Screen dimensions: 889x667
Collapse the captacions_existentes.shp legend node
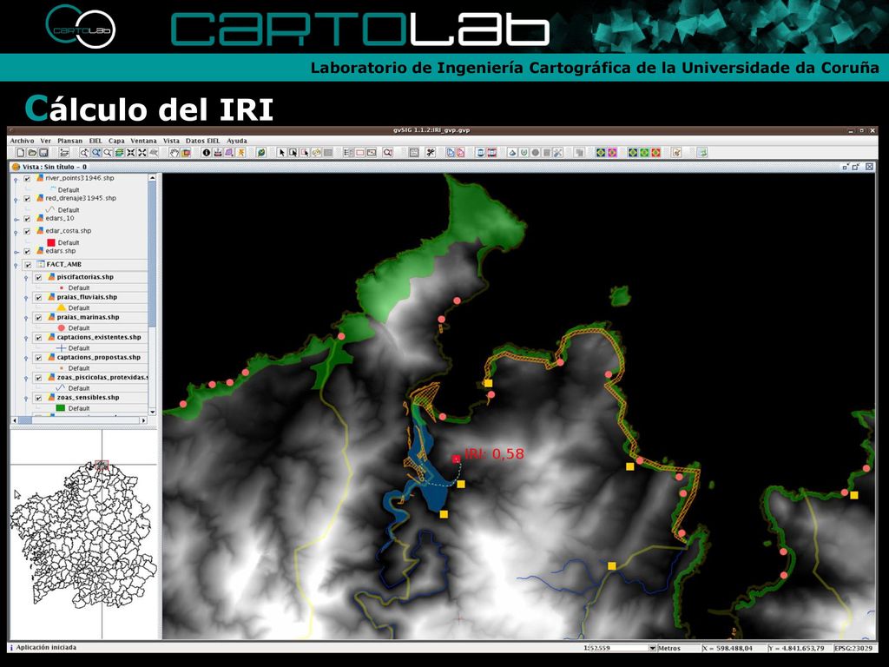(26, 339)
